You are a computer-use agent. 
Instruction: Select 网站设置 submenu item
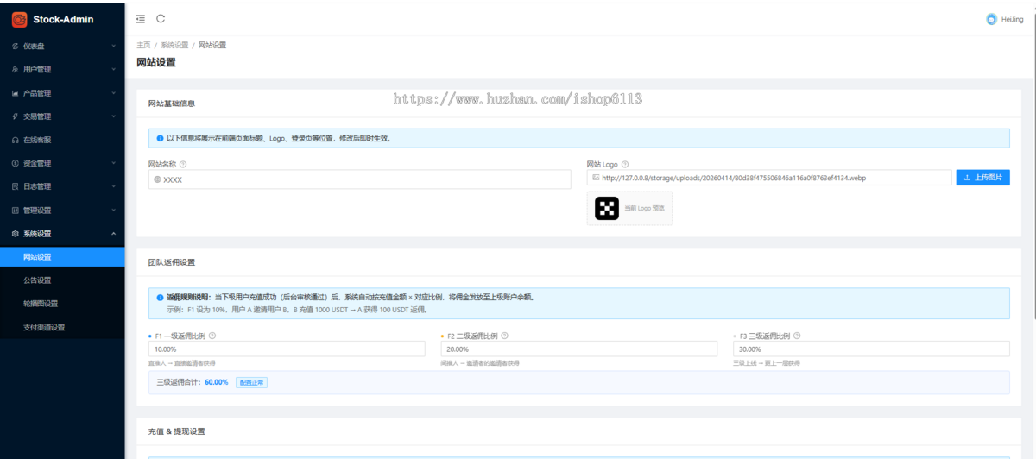[62, 257]
